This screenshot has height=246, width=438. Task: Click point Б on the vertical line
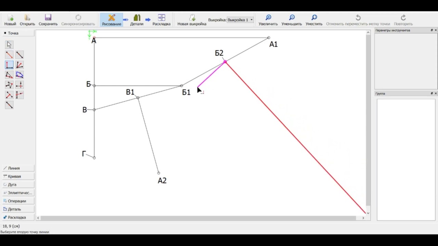point(94,85)
